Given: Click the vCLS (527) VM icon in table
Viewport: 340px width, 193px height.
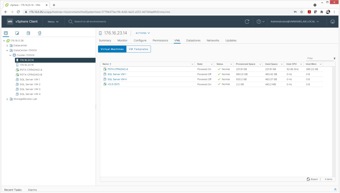Looking at the screenshot, I should (105, 84).
